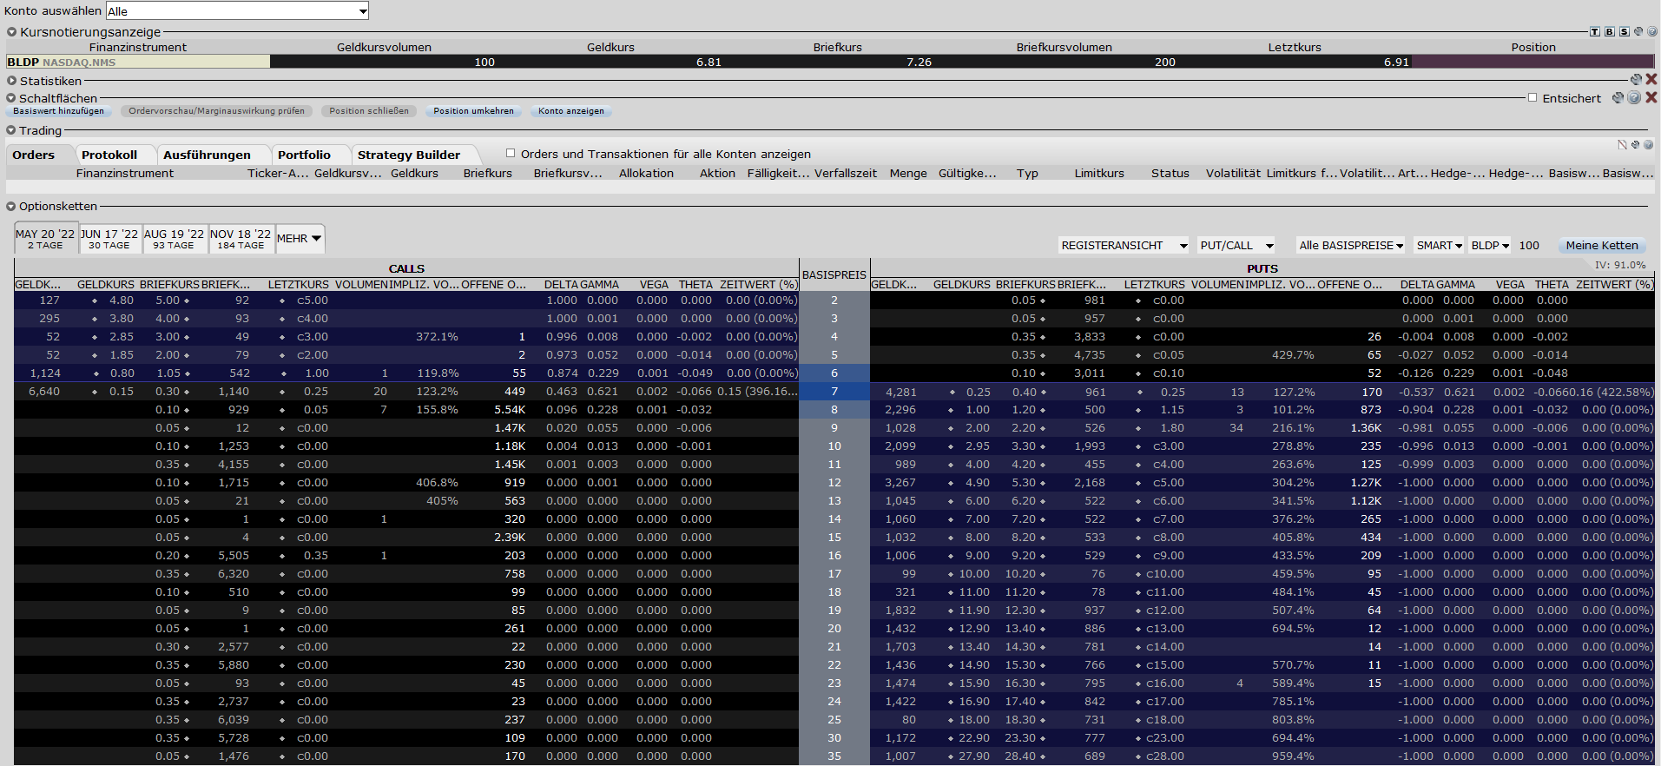Screen dimensions: 1661x766
Task: Close the Schaltflächen panel with red X
Action: pyautogui.click(x=1651, y=98)
